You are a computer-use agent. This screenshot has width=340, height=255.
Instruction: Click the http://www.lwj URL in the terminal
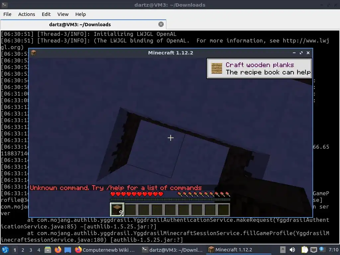point(306,41)
